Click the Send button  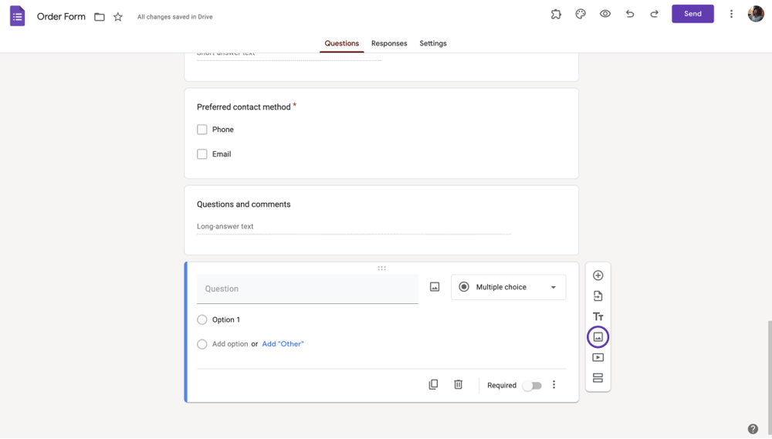pyautogui.click(x=692, y=14)
